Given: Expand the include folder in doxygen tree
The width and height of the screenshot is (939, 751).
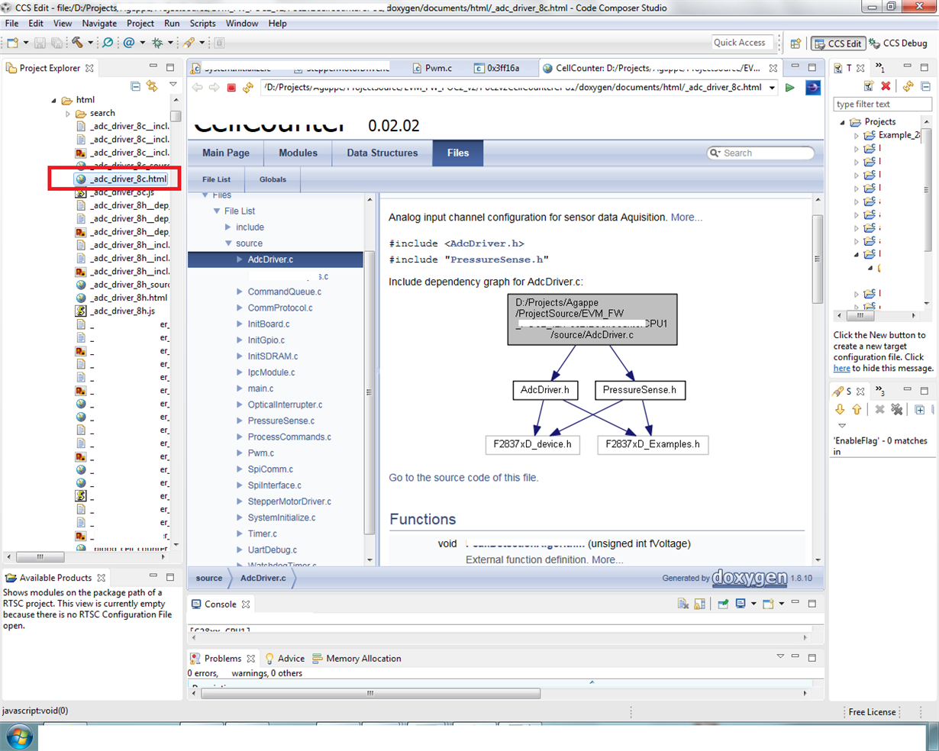Looking at the screenshot, I should pos(227,227).
